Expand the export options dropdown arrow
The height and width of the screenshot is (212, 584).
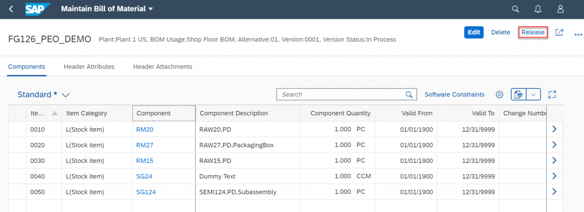click(533, 95)
